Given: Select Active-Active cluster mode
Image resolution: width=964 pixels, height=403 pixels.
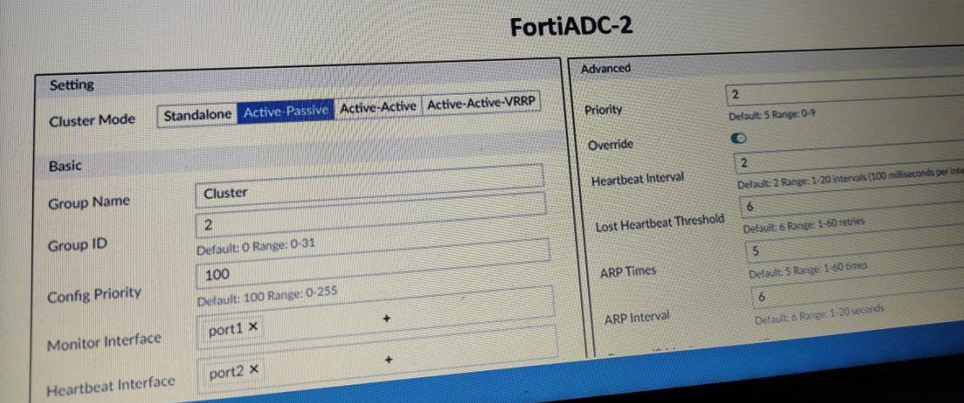Looking at the screenshot, I should 379,107.
